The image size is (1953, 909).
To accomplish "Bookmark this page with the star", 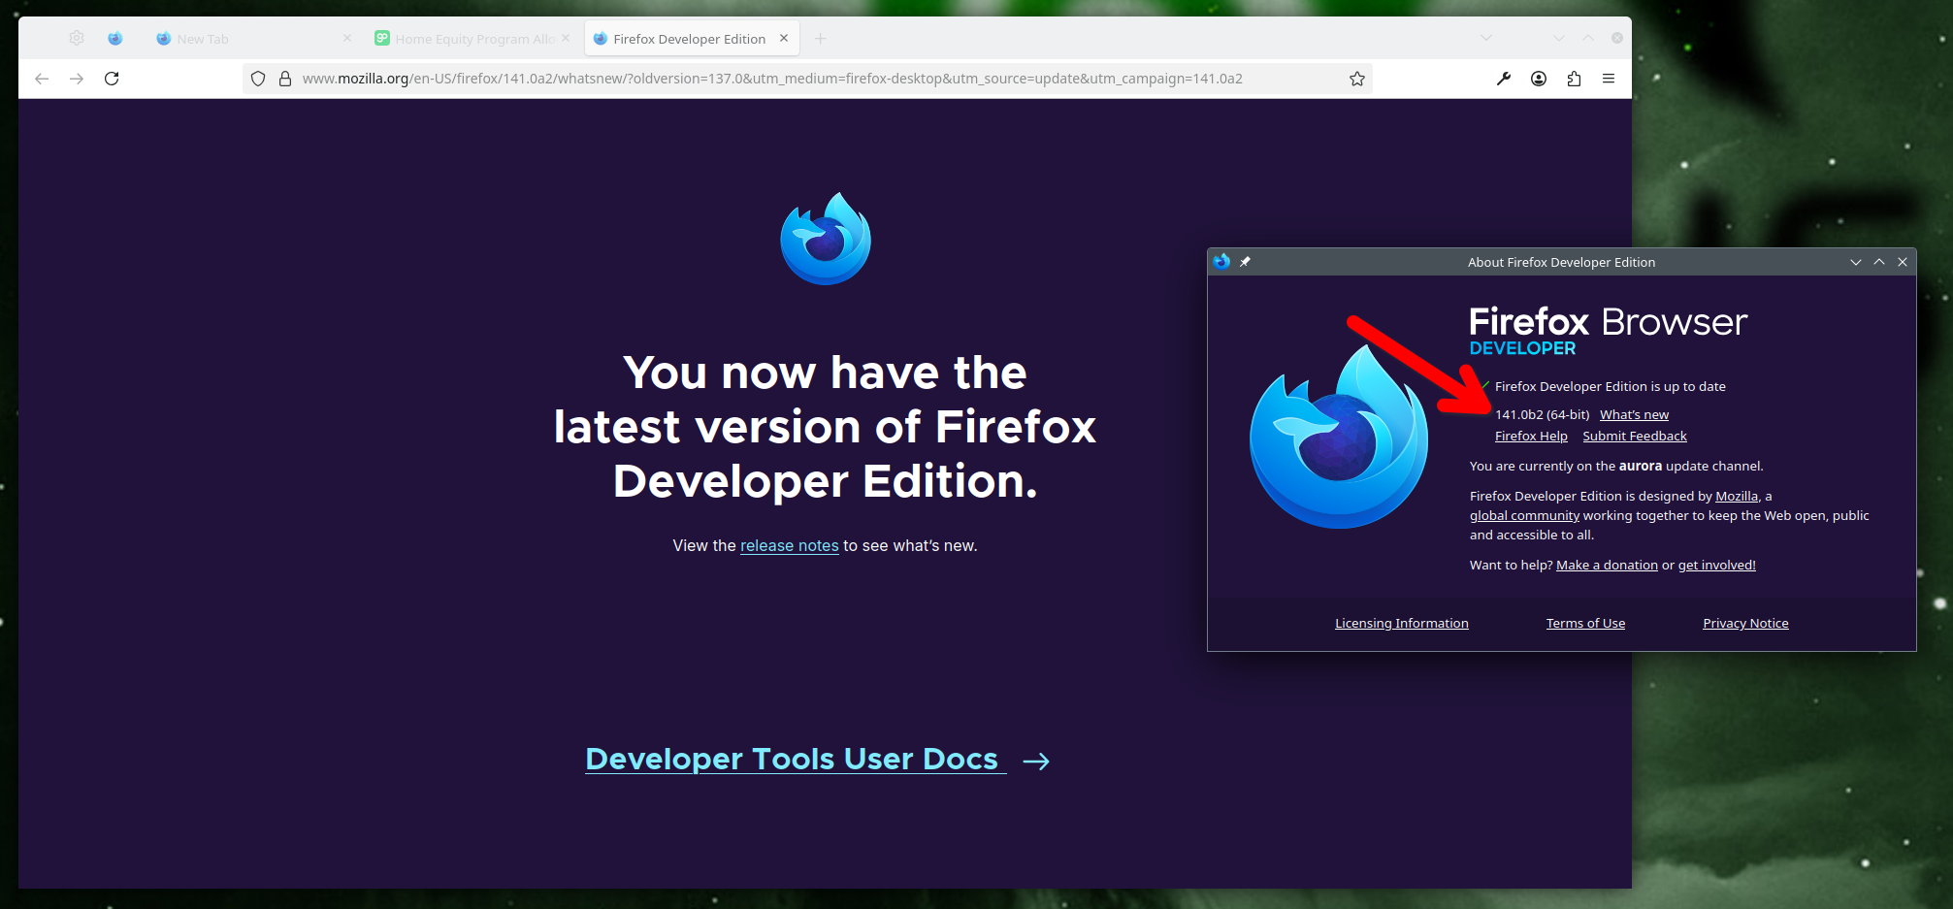I will [x=1357, y=79].
